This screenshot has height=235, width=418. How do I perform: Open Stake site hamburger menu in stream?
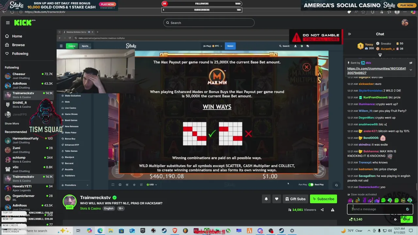[61, 46]
